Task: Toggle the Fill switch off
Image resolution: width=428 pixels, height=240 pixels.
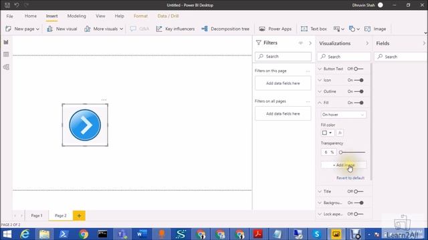Action: (358, 103)
